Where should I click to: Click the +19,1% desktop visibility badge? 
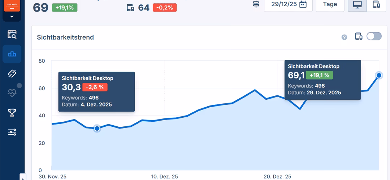click(64, 8)
